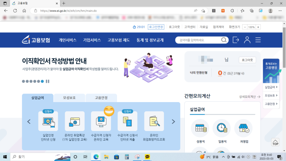
Task: Open the Windows Start menu
Action: (5, 157)
